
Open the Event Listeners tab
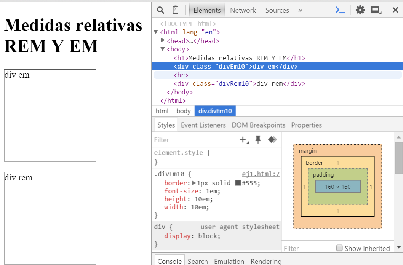203,125
